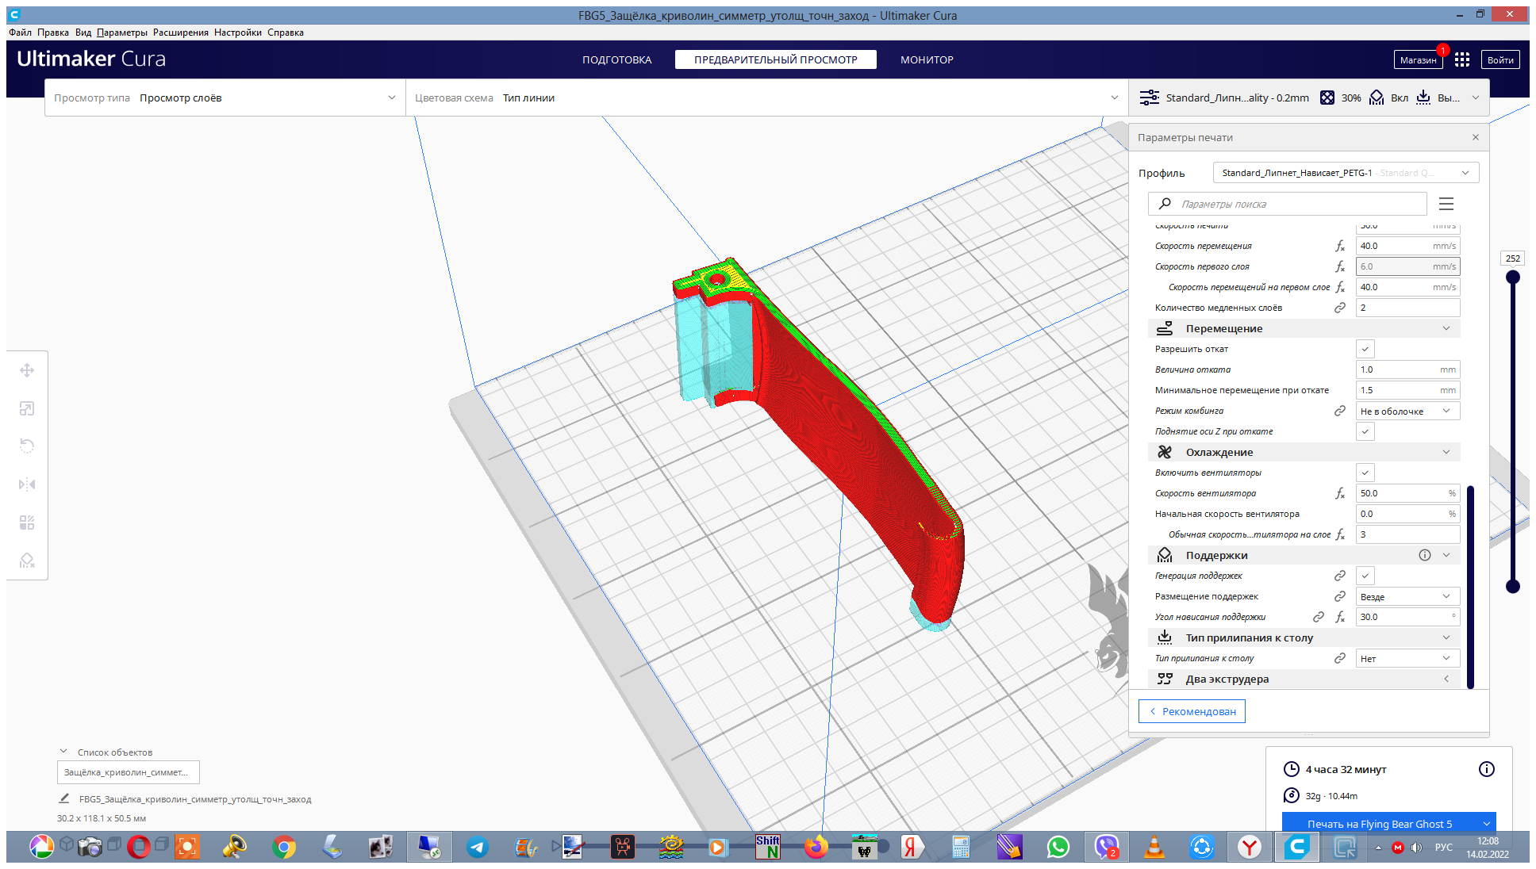
Task: Select the Rotate tool icon
Action: tap(27, 446)
